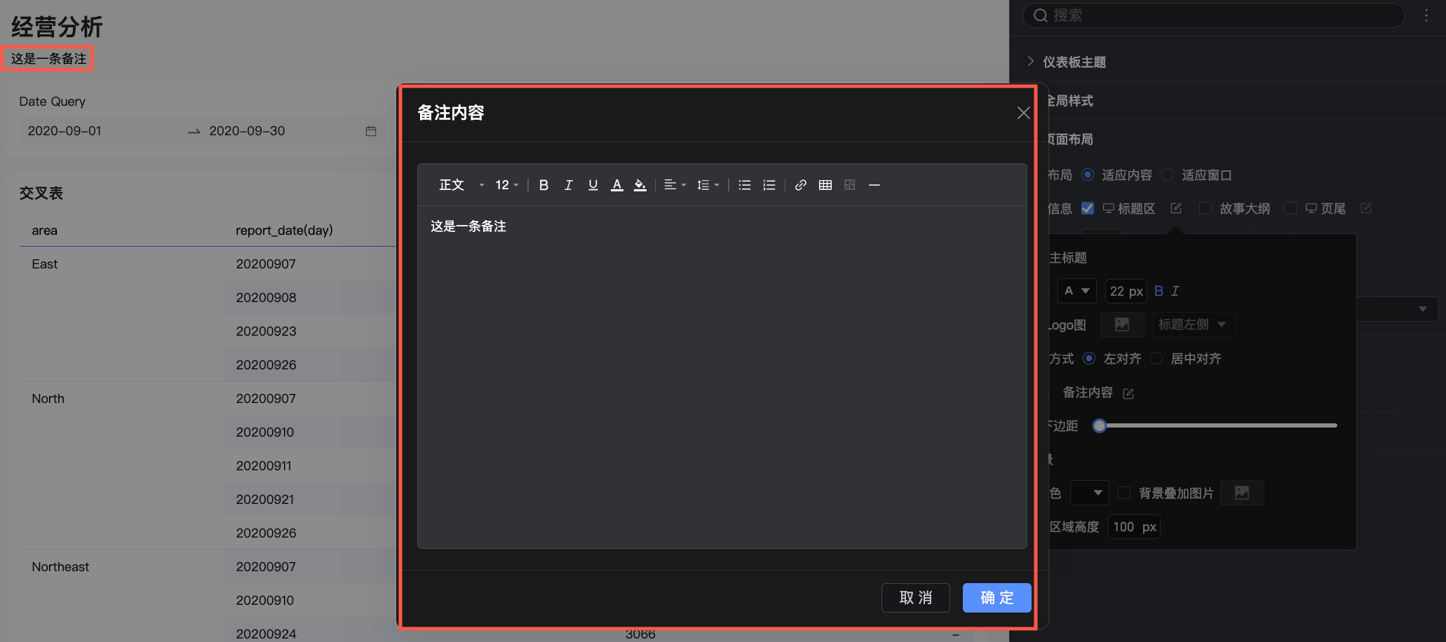
Task: Open the Logo图 image uploader
Action: coord(1121,324)
